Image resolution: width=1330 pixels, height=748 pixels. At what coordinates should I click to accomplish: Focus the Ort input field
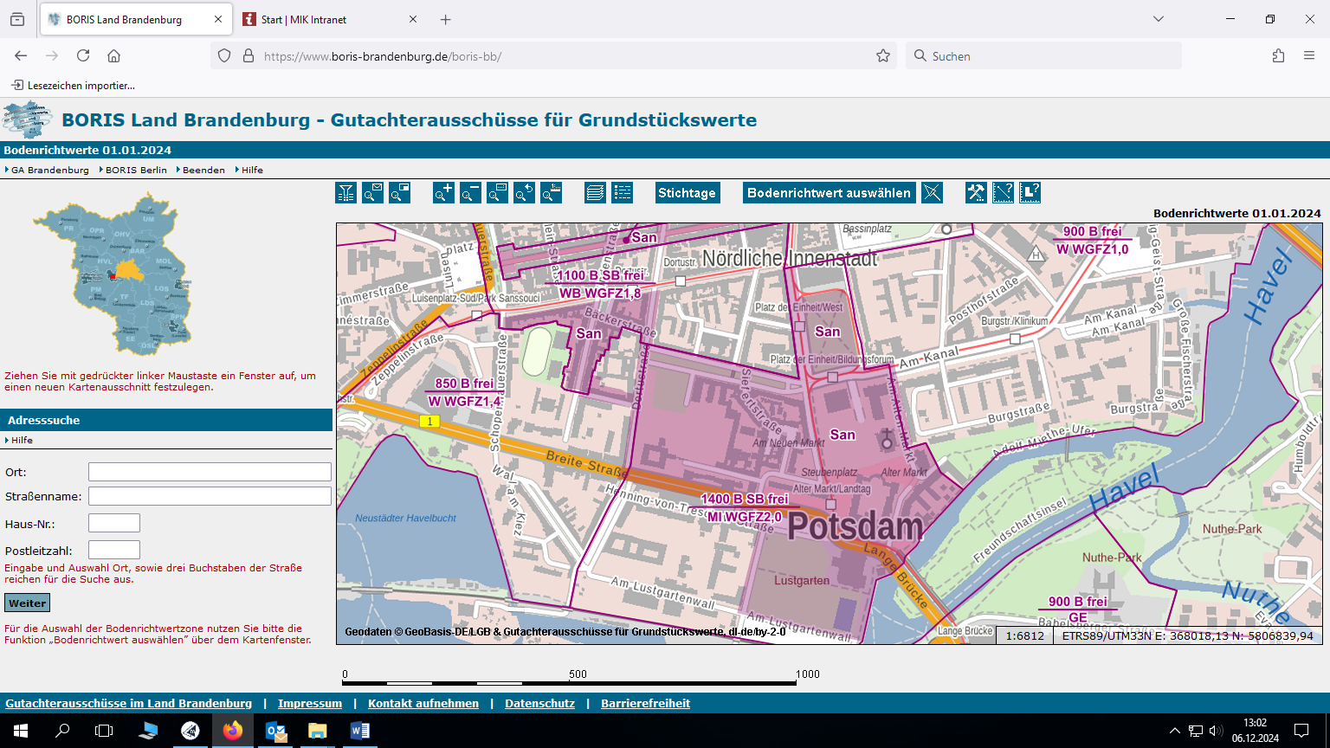click(x=210, y=472)
